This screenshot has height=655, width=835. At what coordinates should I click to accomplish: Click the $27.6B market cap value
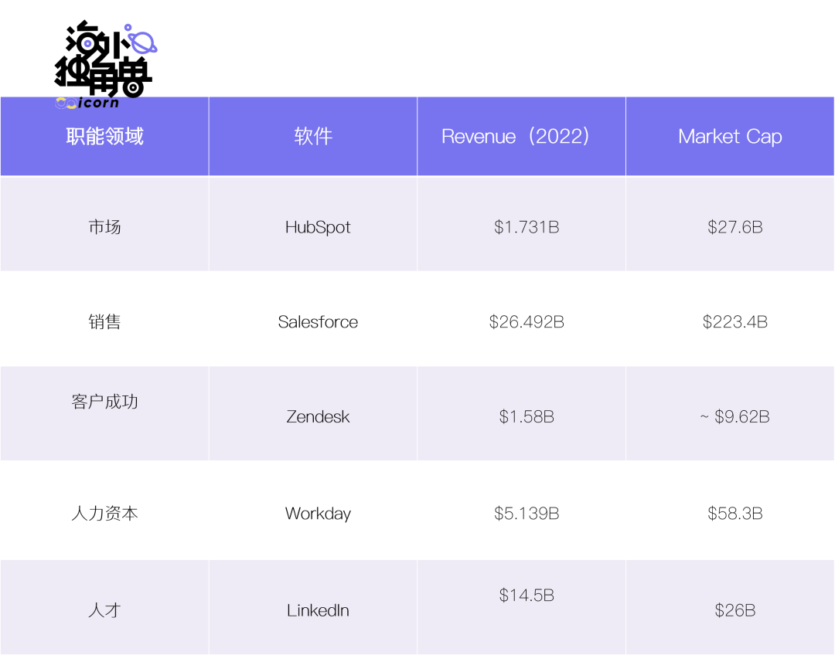(x=735, y=227)
